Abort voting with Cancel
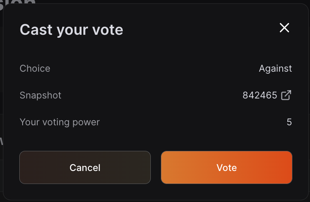The image size is (310, 202). click(x=85, y=168)
